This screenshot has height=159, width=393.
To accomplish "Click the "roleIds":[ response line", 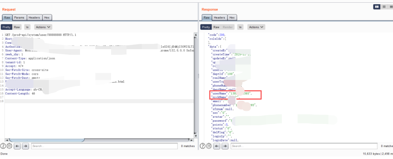I will pyautogui.click(x=217, y=39).
